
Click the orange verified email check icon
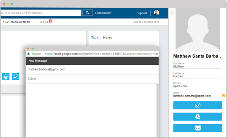coord(224,95)
